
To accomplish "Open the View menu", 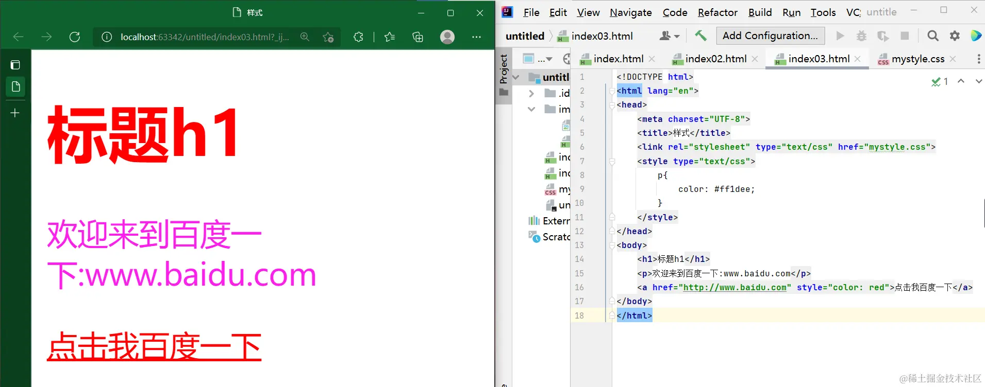I will (x=588, y=12).
